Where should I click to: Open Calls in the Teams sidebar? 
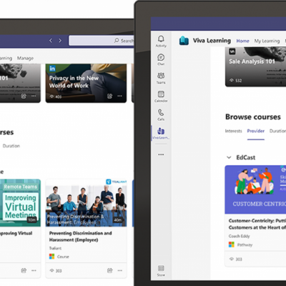click(x=161, y=114)
